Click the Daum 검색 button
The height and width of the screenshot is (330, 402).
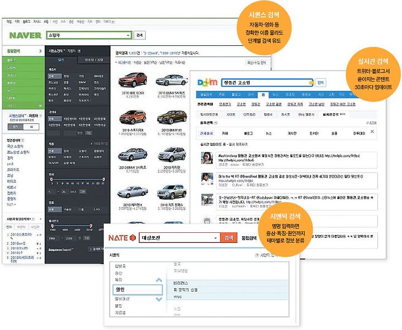coord(320,83)
